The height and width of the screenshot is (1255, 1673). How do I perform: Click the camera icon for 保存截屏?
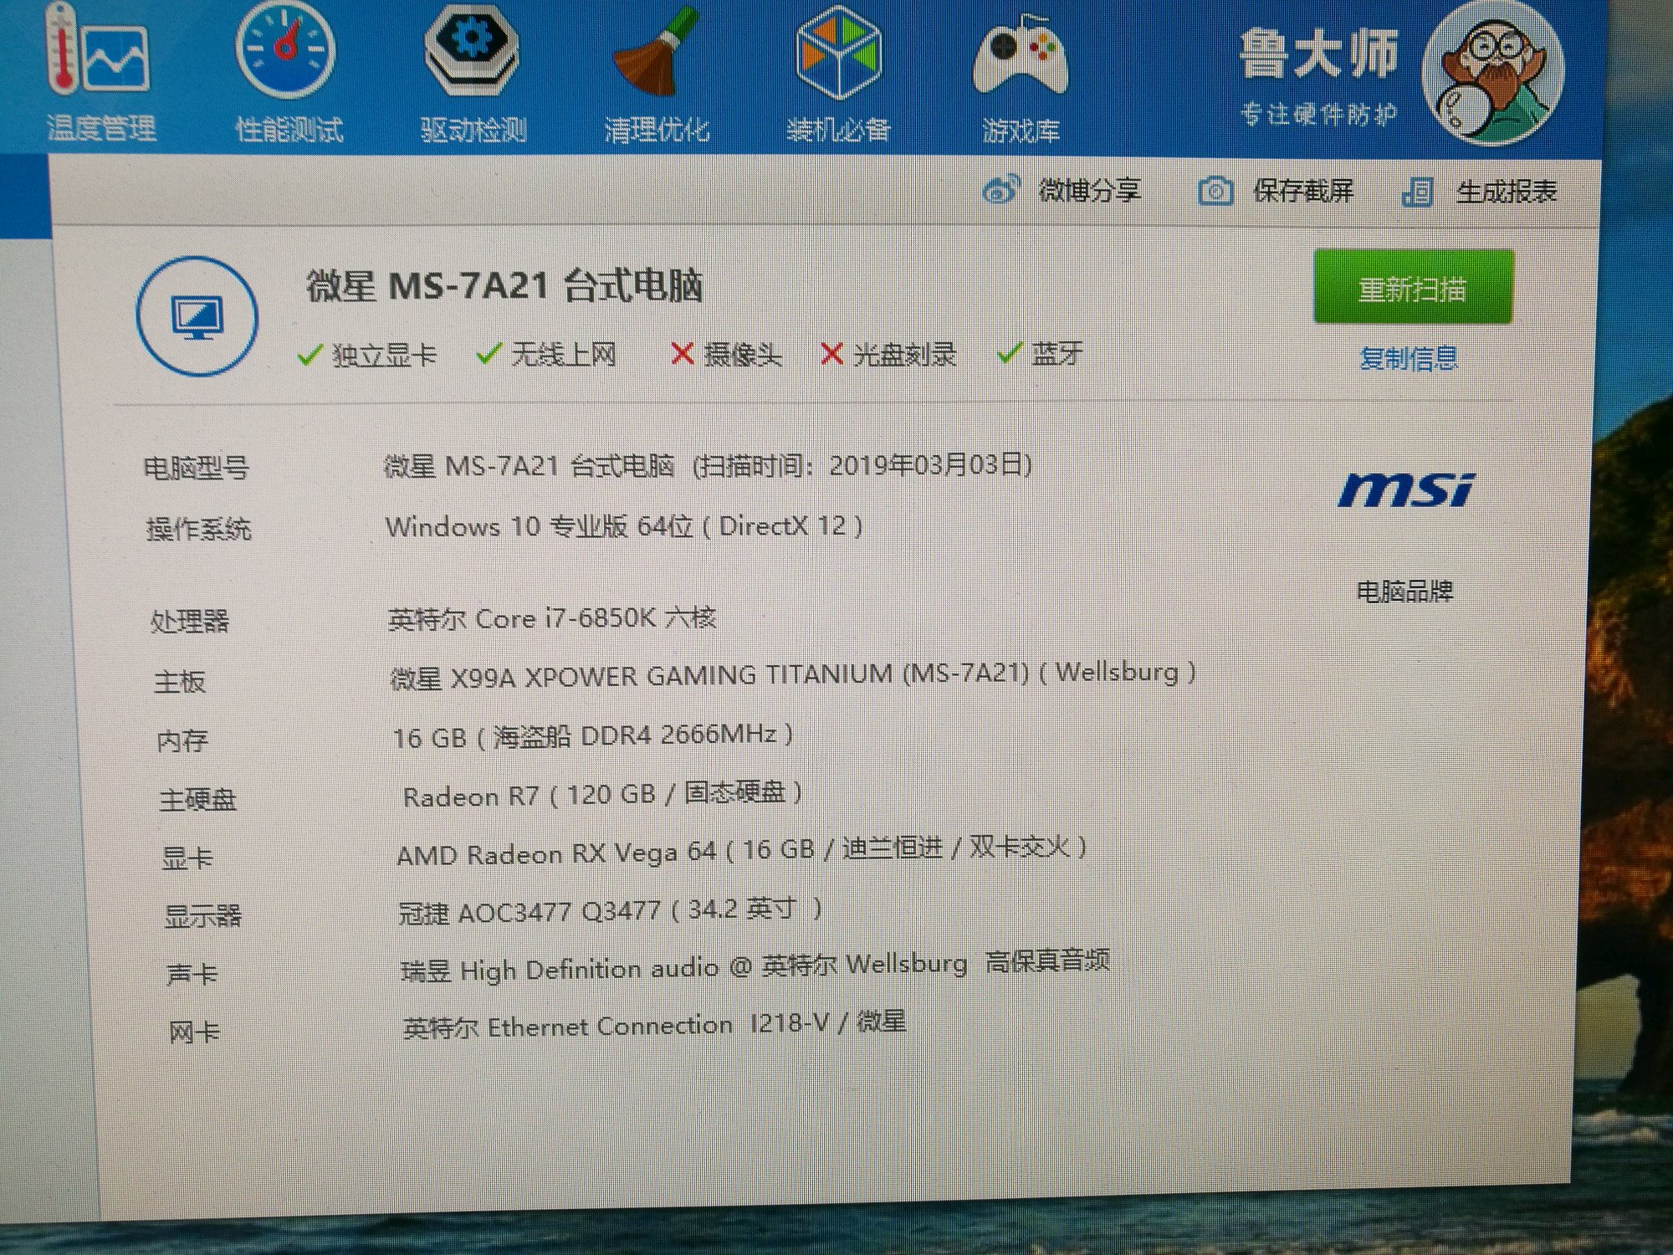pos(1215,192)
